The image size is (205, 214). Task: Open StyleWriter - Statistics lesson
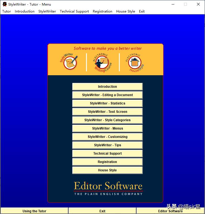pyautogui.click(x=108, y=103)
